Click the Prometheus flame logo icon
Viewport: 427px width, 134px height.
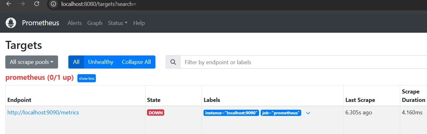(11, 23)
